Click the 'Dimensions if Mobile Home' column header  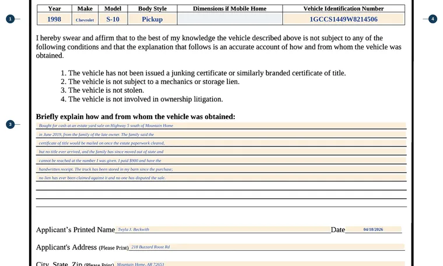tap(230, 9)
